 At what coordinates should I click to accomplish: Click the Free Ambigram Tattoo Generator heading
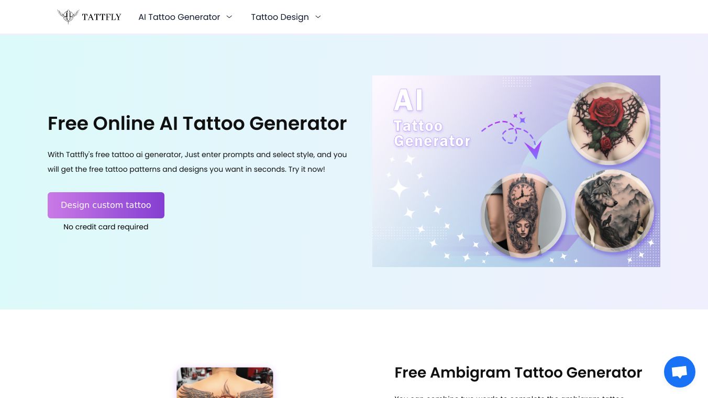518,372
